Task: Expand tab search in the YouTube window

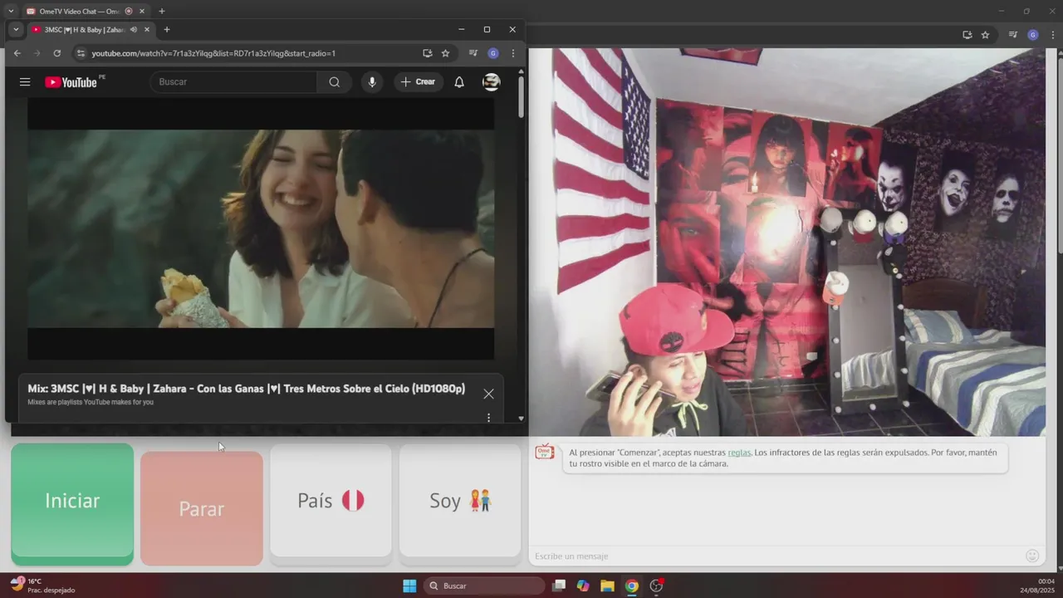Action: tap(16, 30)
